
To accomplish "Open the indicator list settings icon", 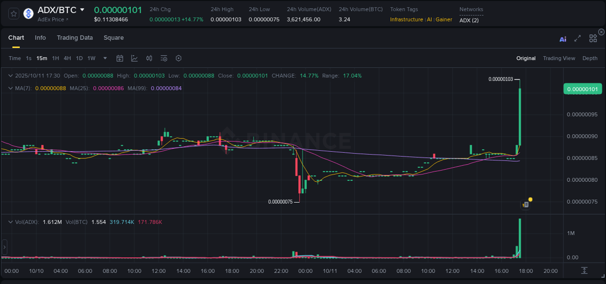I will click(164, 58).
